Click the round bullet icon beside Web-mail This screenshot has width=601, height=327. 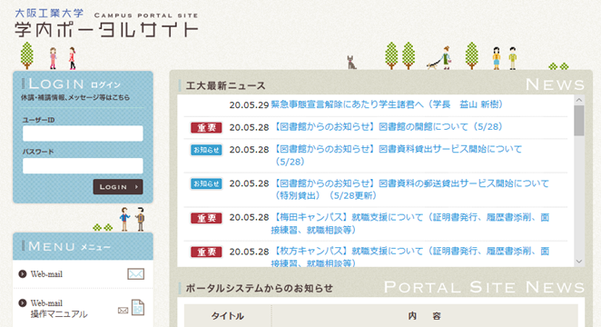(x=23, y=274)
